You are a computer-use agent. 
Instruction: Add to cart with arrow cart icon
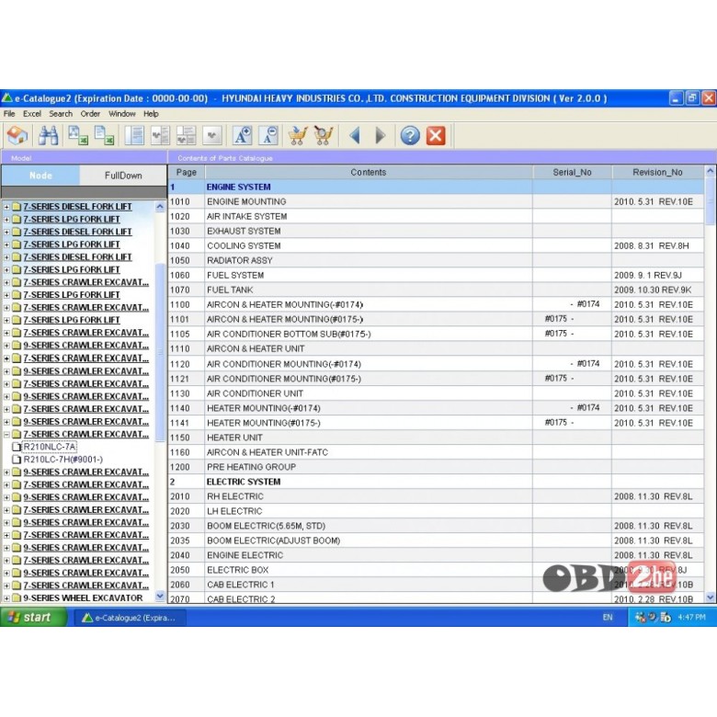tap(298, 135)
